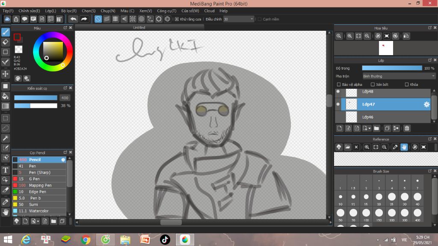Screen dimensions: 438x246
Task: Show hidden system tray icons
Action: click(378, 240)
